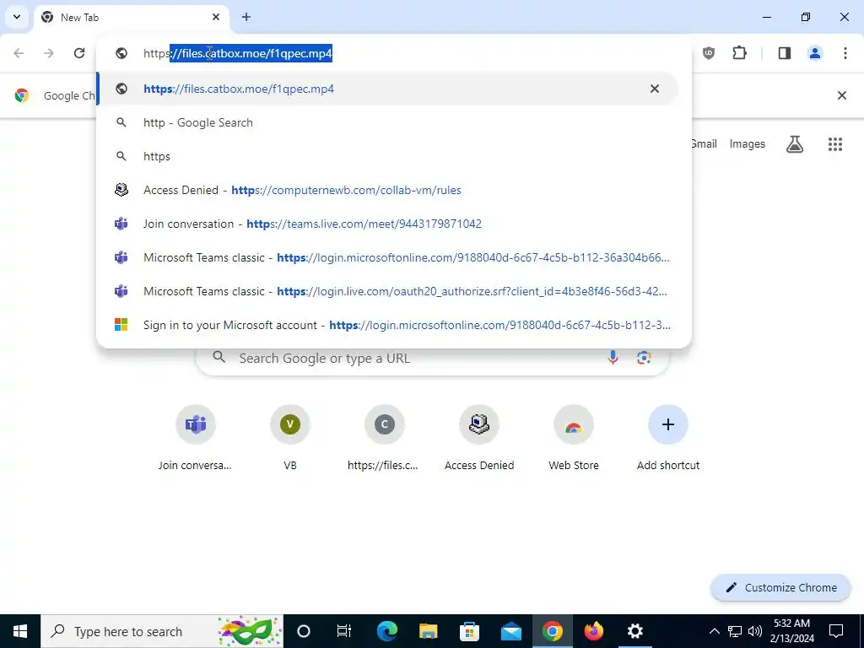Click the Type here to search box
Image resolution: width=864 pixels, height=648 pixels.
point(162,631)
